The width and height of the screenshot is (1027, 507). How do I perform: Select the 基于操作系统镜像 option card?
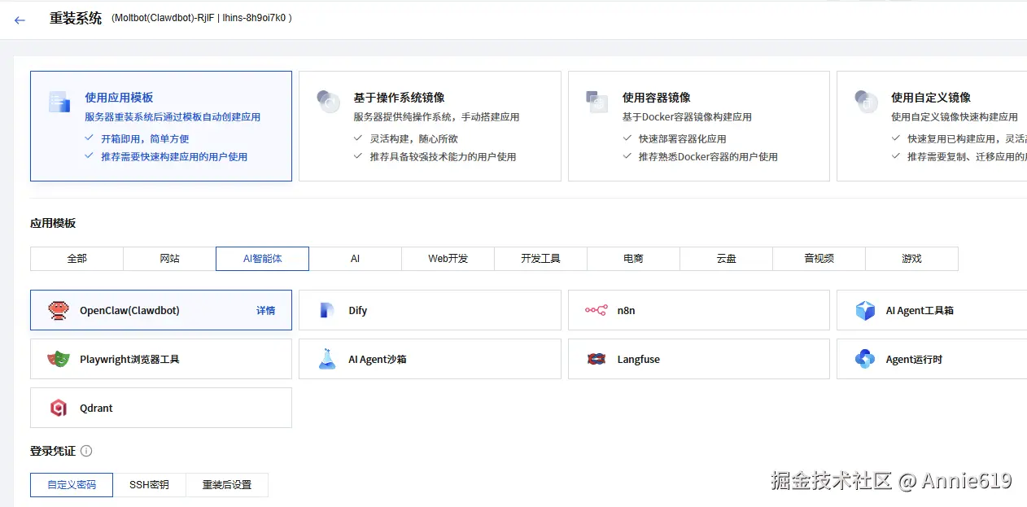coord(430,125)
